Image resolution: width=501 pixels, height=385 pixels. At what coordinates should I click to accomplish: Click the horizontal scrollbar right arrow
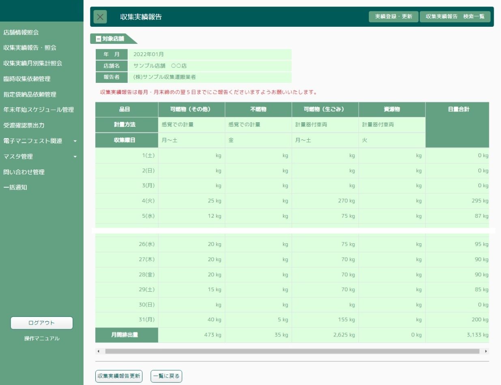486,351
